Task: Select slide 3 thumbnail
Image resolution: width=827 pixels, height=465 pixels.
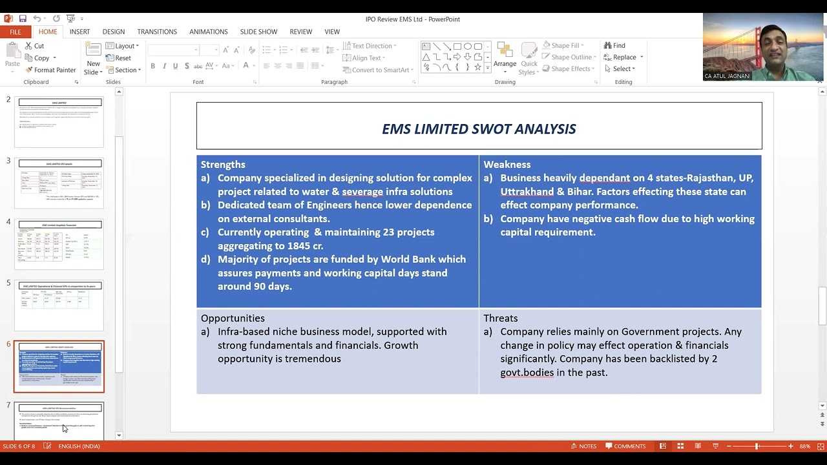Action: click(59, 183)
